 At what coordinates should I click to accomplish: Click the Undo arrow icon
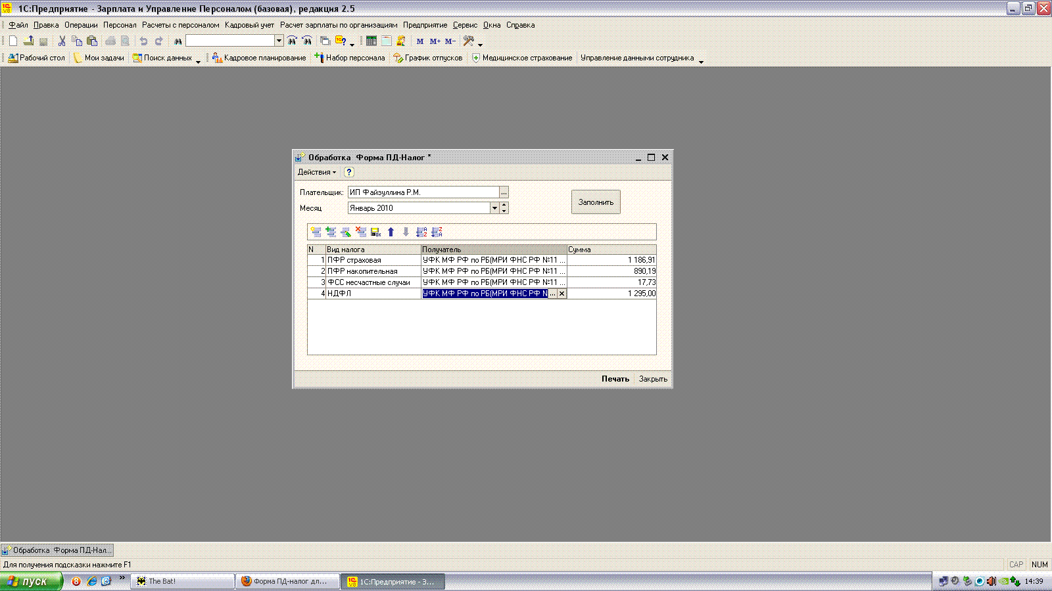point(143,41)
